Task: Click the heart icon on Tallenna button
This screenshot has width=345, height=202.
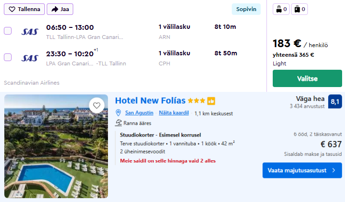Action: 12,9
